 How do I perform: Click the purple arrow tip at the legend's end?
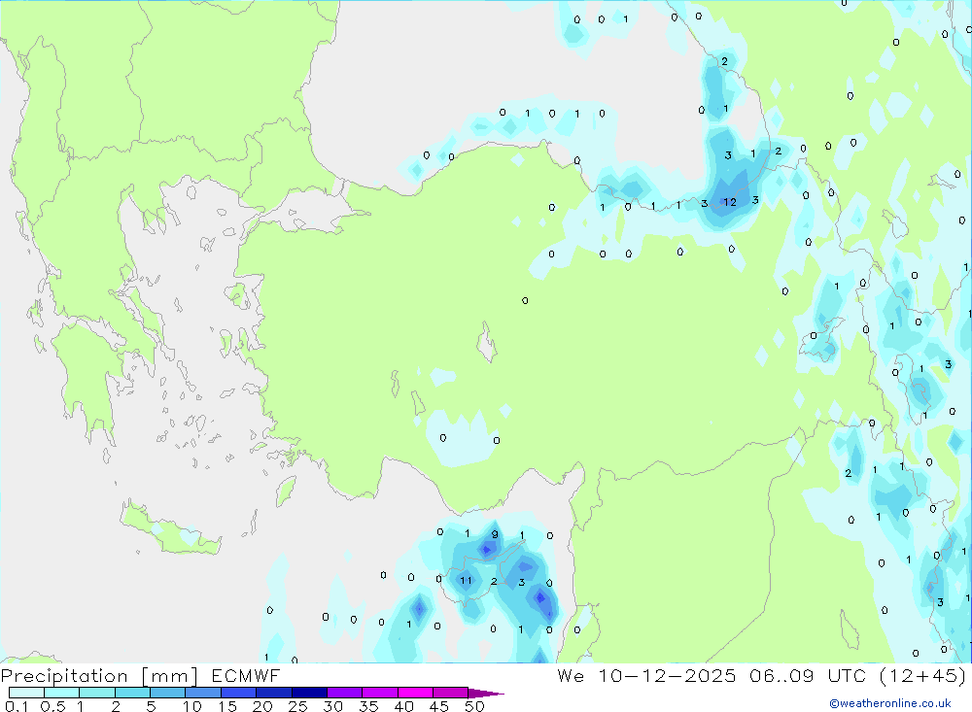(x=486, y=694)
